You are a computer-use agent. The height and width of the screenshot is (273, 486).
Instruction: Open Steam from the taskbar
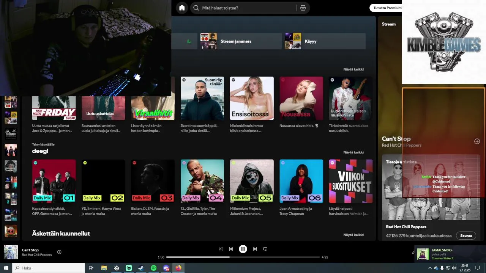(141, 268)
